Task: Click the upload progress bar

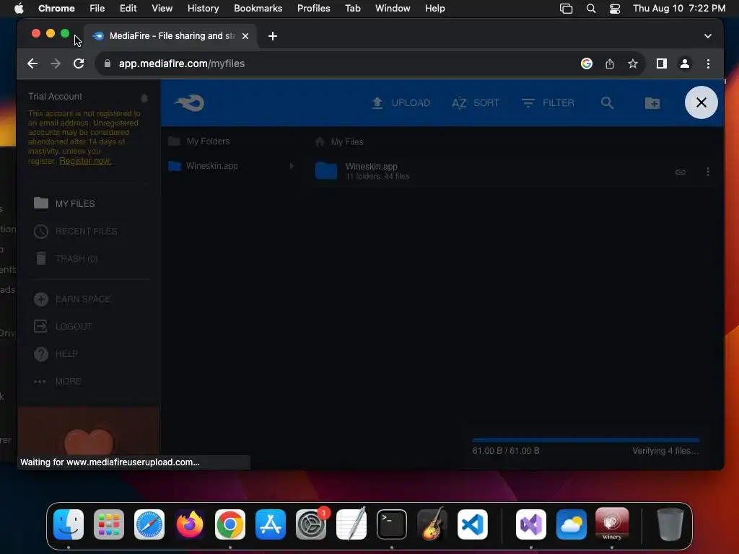Action: tap(585, 440)
